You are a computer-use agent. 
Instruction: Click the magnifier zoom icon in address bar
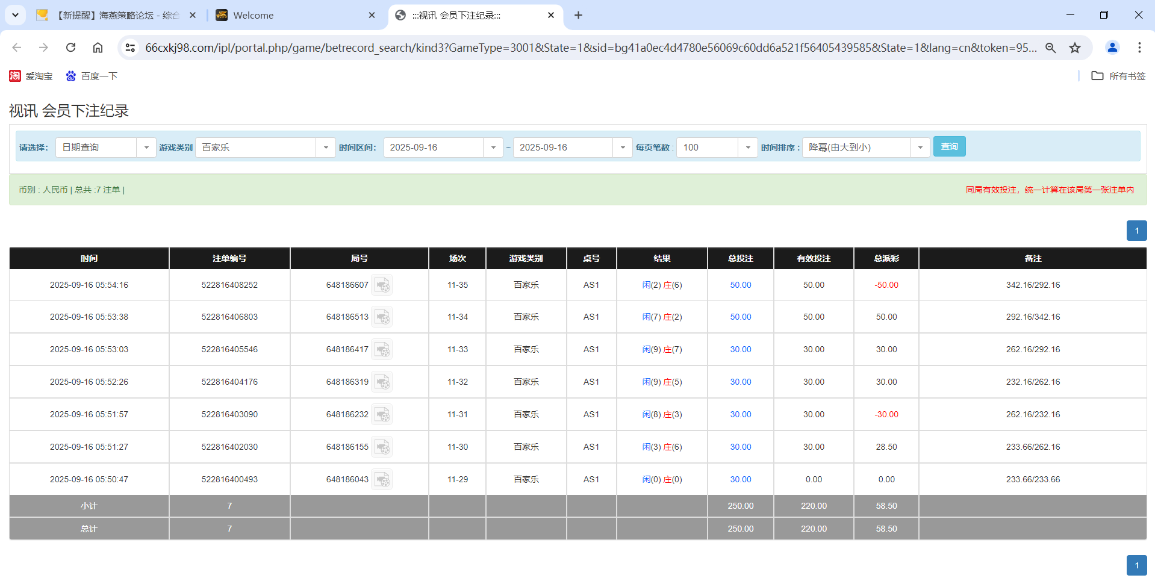pyautogui.click(x=1050, y=48)
